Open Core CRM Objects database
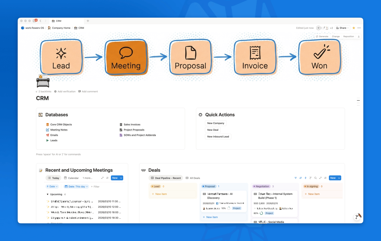Viewport: 381px width, 241px height. [x=59, y=125]
